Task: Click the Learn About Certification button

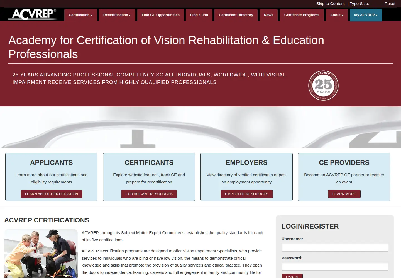Action: (x=52, y=194)
